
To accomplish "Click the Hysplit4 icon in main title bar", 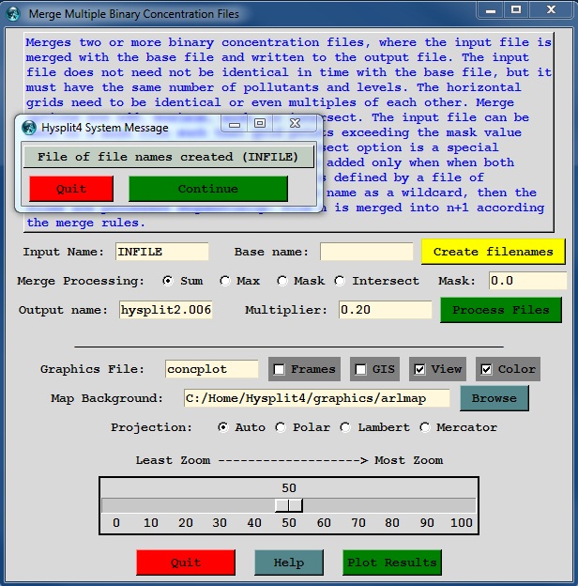I will pos(13,14).
